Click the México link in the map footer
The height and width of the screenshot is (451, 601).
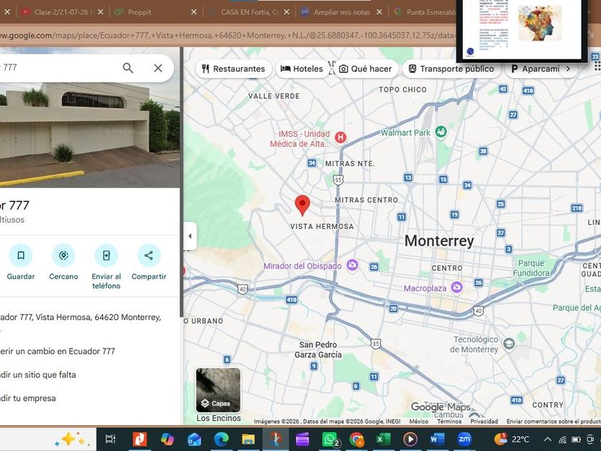[419, 421]
